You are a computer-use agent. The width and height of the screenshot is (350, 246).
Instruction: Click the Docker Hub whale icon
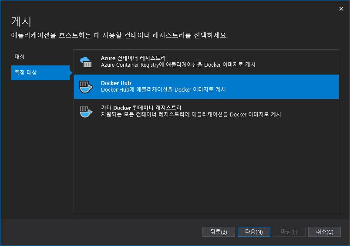point(86,87)
